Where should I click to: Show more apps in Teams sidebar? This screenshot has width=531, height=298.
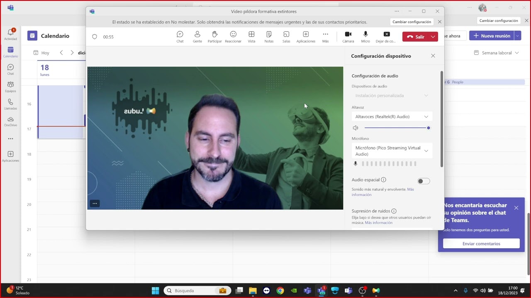(10, 139)
